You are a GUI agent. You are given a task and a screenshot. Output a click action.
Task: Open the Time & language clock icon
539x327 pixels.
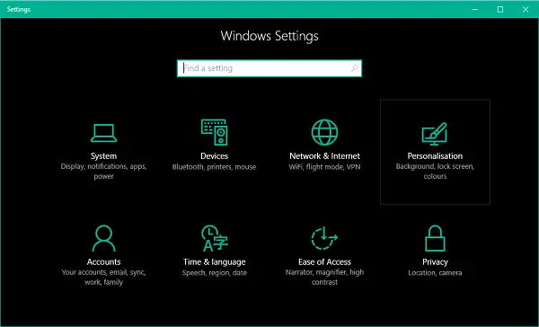215,238
